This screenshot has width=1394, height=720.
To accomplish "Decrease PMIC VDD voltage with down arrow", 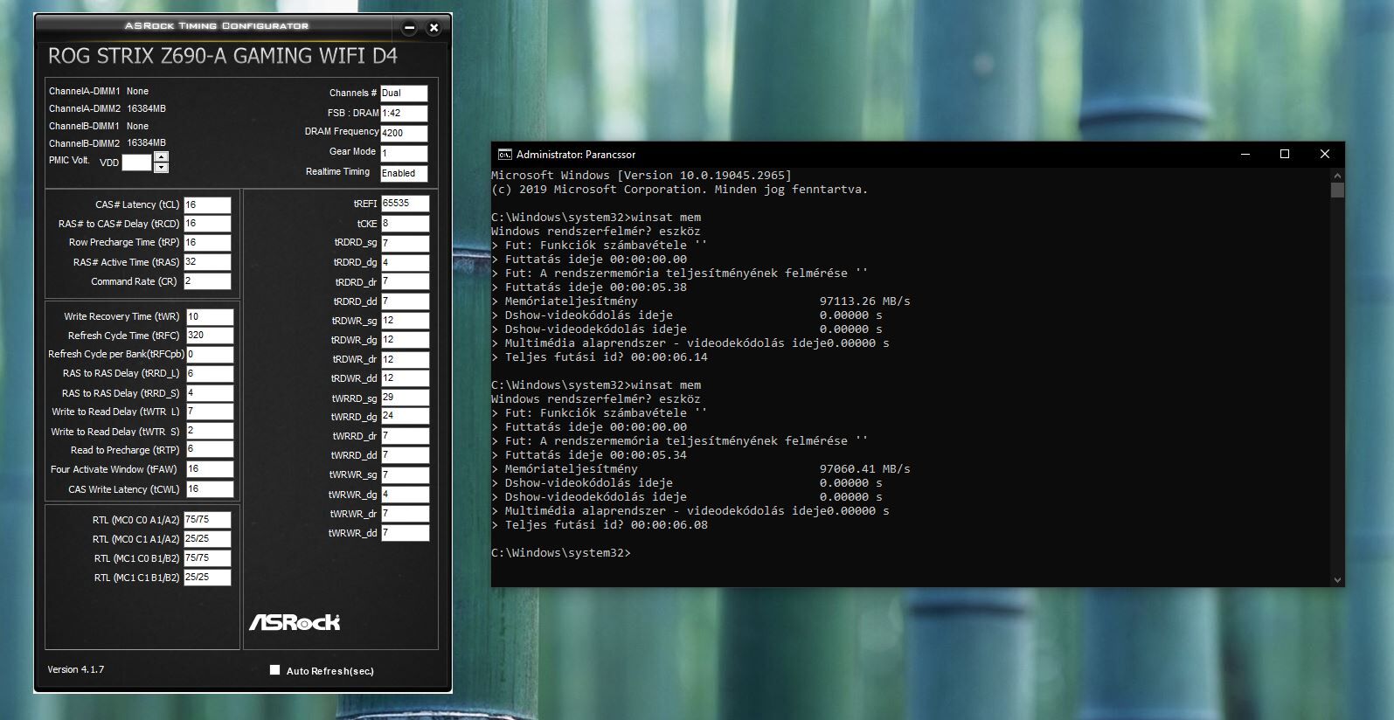I will point(161,167).
